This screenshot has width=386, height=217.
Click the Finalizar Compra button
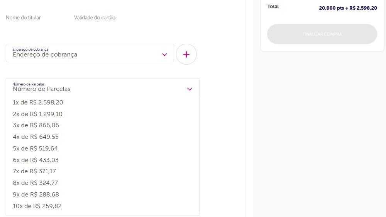pos(322,34)
